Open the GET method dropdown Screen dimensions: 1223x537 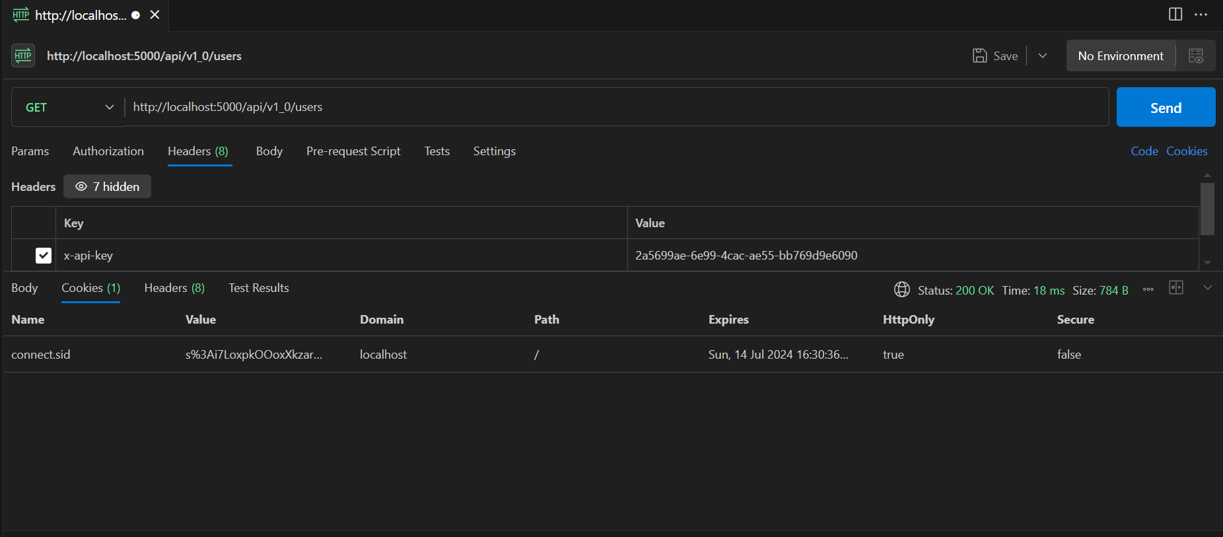69,107
